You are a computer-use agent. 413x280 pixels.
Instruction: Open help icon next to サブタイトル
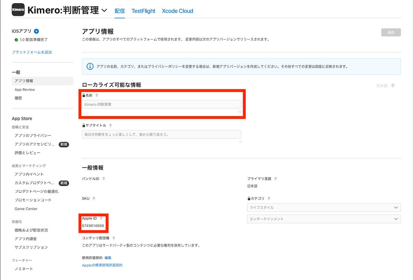pyautogui.click(x=110, y=126)
